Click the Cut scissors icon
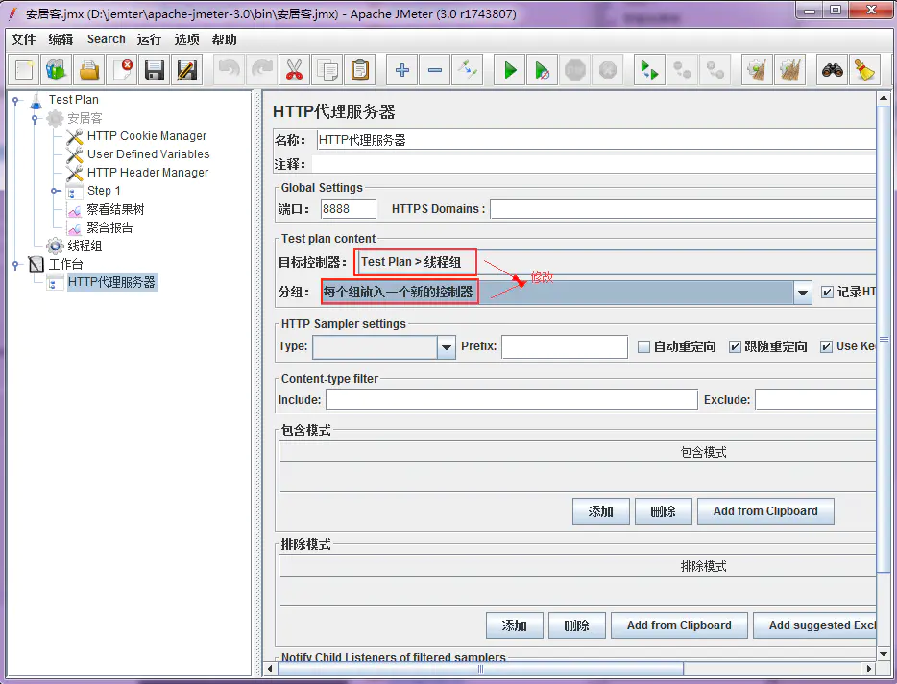897x684 pixels. pos(294,70)
